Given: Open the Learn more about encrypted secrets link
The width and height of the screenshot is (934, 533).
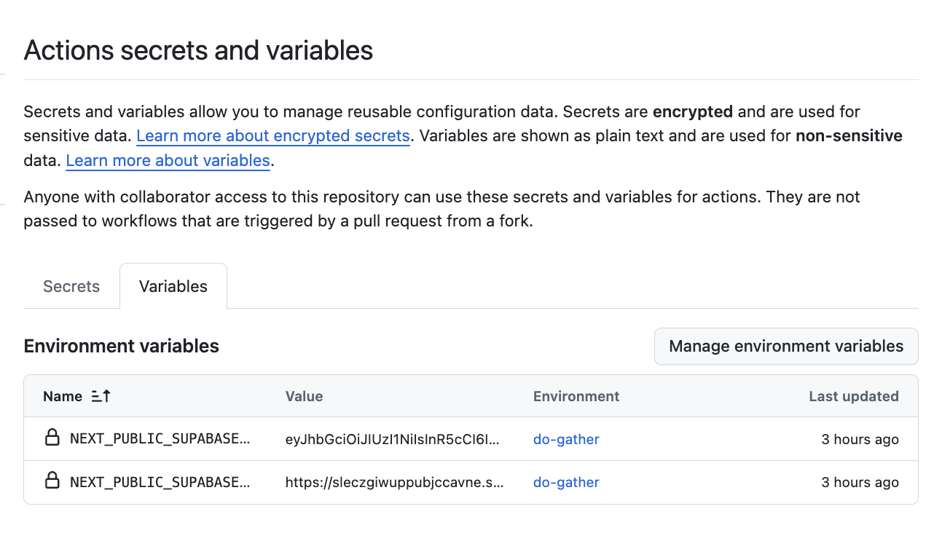Looking at the screenshot, I should [x=272, y=136].
